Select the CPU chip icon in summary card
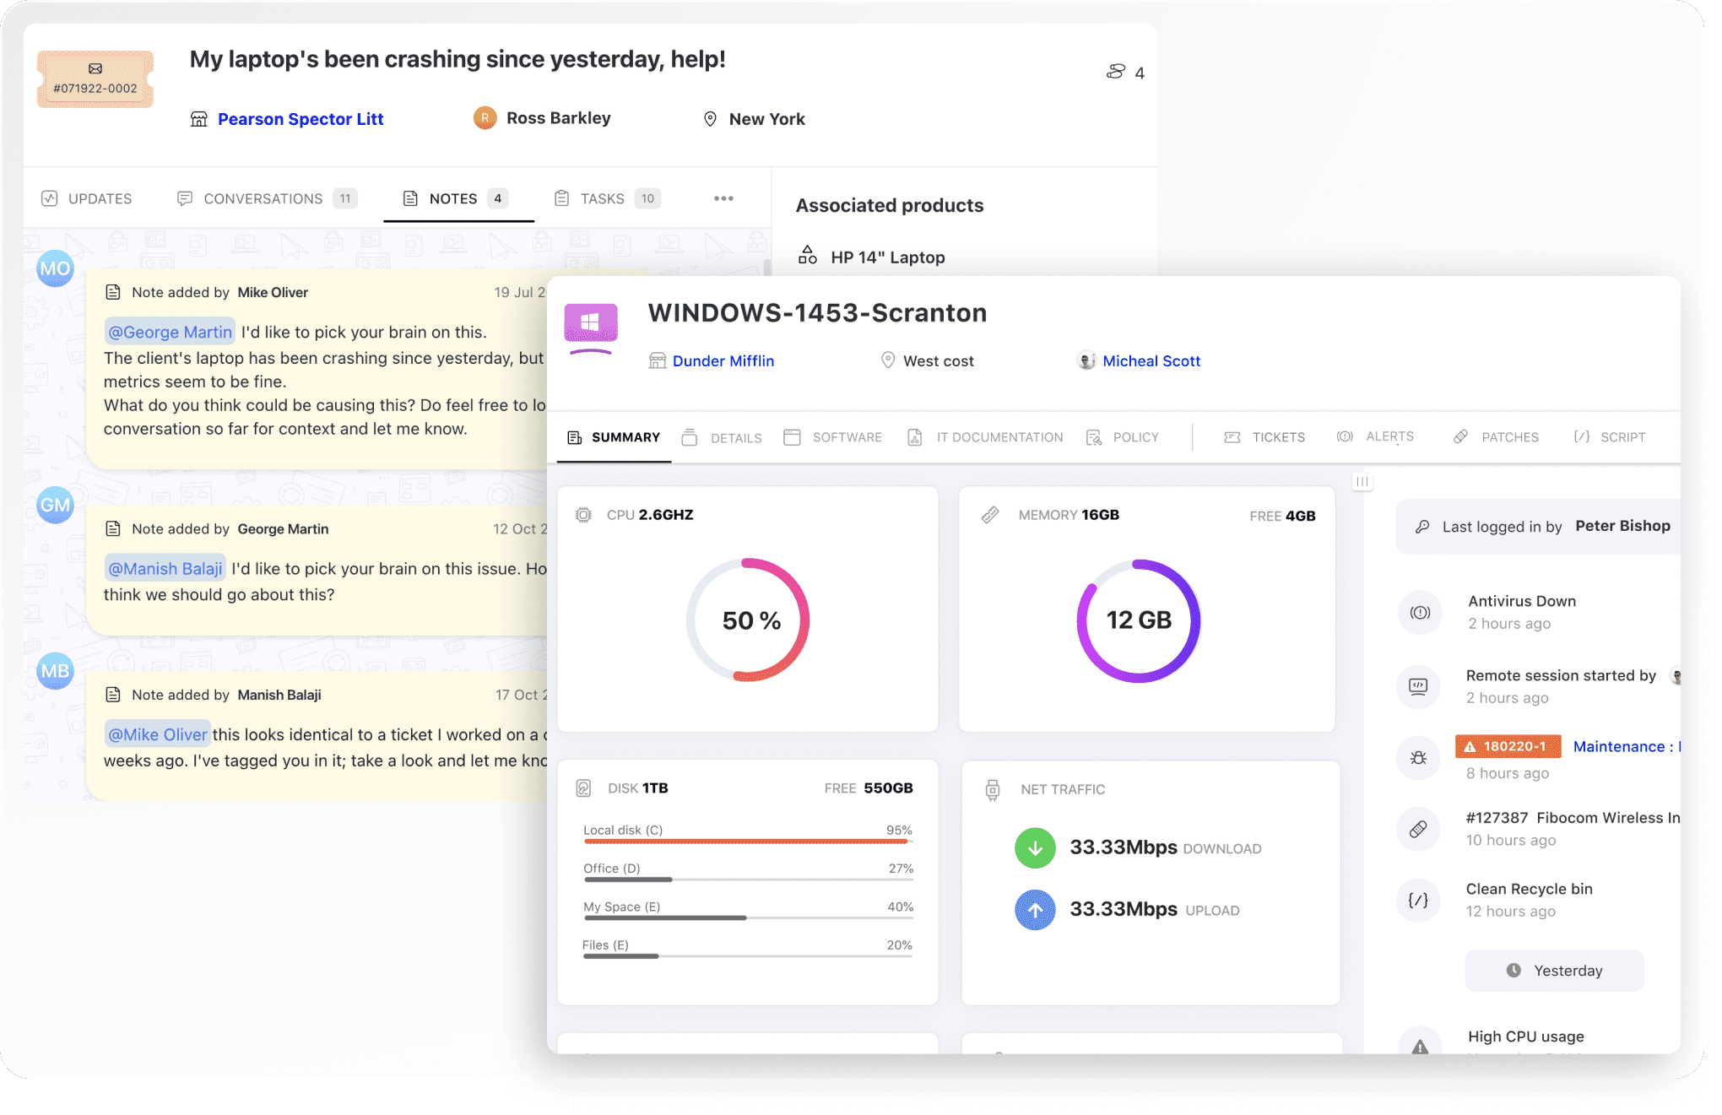Image resolution: width=1722 pixels, height=1115 pixels. point(583,514)
